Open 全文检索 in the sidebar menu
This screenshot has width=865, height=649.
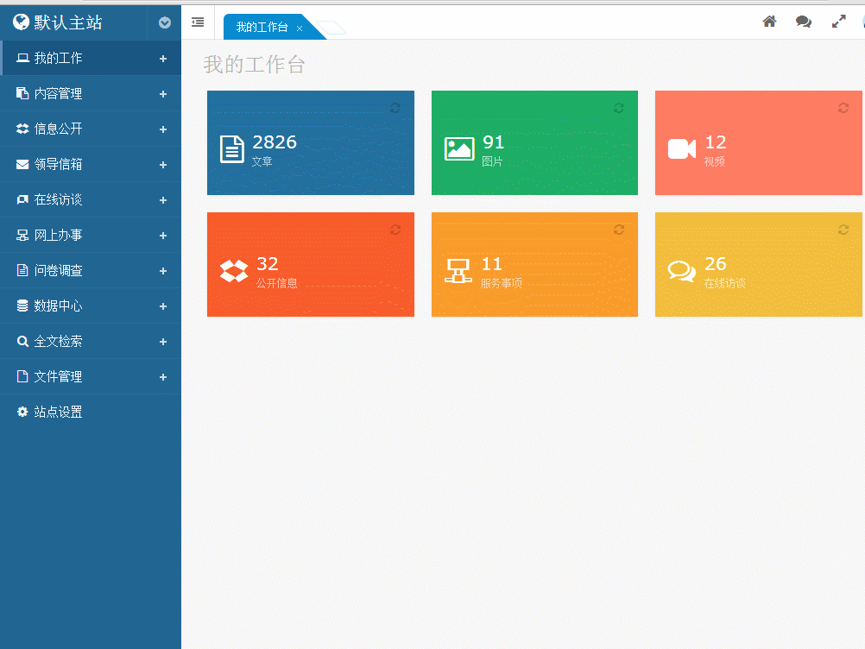[58, 342]
